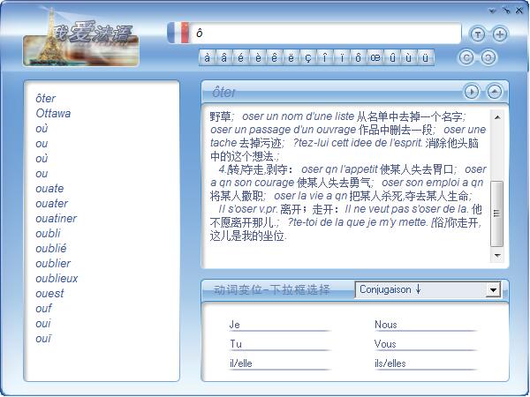Click the search input field

[325, 34]
